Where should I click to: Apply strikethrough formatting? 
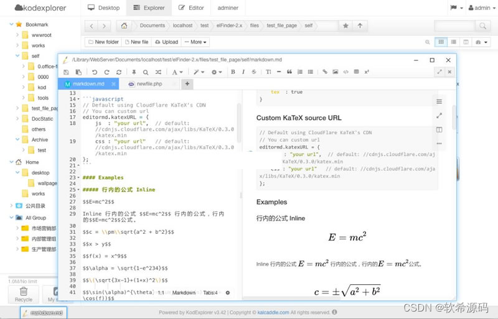254,72
